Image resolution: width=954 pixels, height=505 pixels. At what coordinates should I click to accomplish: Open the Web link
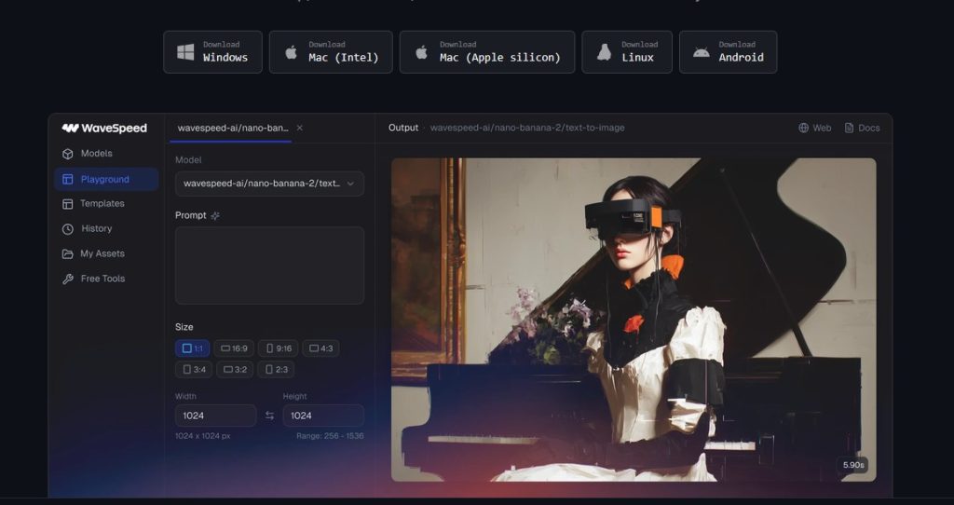pyautogui.click(x=814, y=128)
